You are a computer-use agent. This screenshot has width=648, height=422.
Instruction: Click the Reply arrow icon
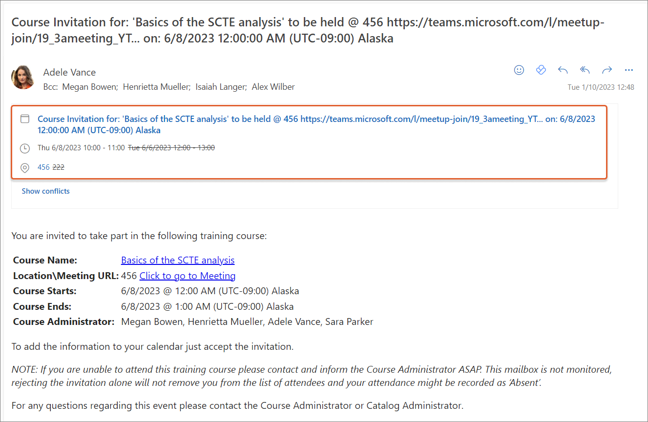point(563,70)
